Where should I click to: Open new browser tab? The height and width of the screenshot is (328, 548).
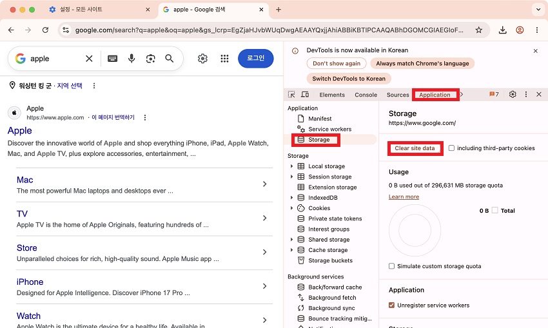[x=279, y=10]
